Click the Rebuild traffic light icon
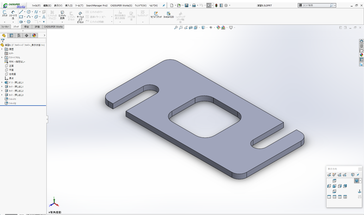364x215 pixels. pos(216,5)
